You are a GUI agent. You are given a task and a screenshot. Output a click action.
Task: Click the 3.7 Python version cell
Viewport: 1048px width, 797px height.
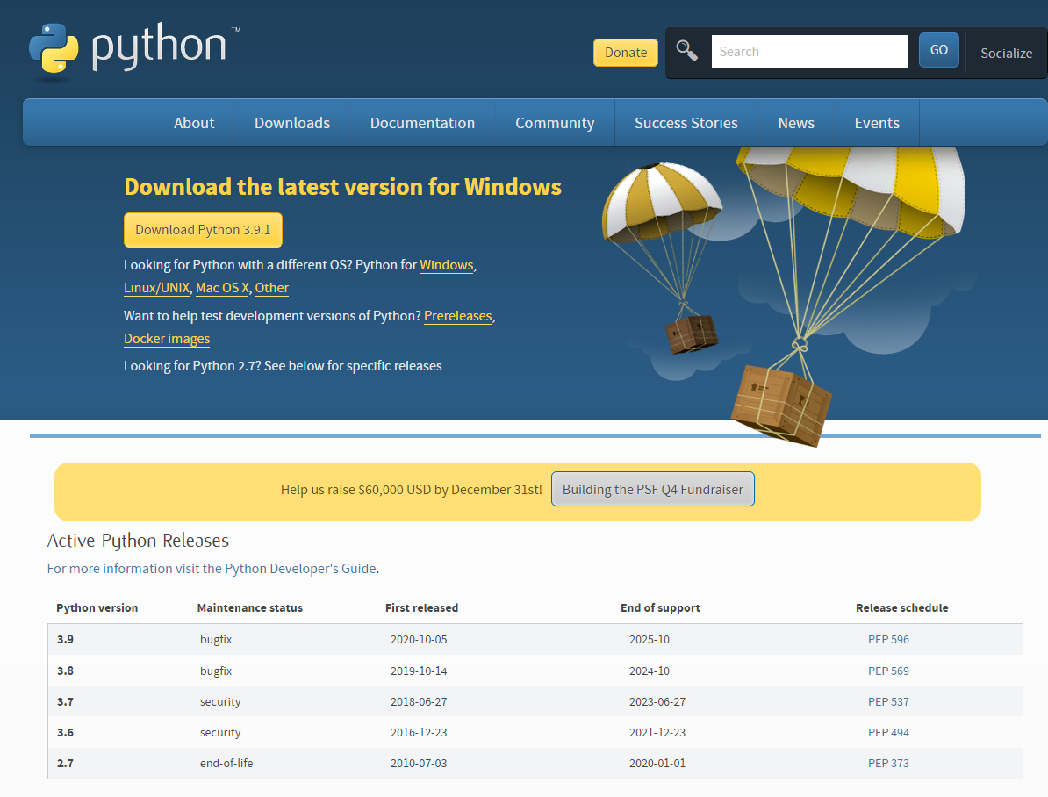[x=66, y=702]
